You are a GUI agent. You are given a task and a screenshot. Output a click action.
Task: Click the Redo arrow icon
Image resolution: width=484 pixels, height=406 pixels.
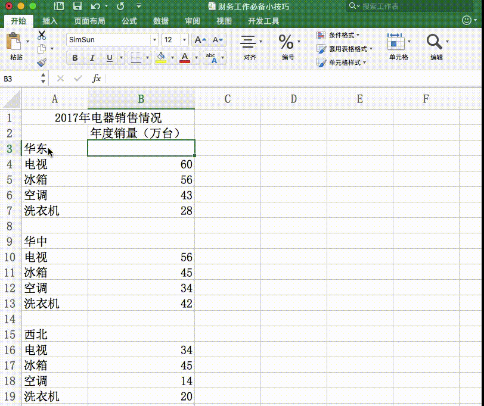pyautogui.click(x=120, y=6)
